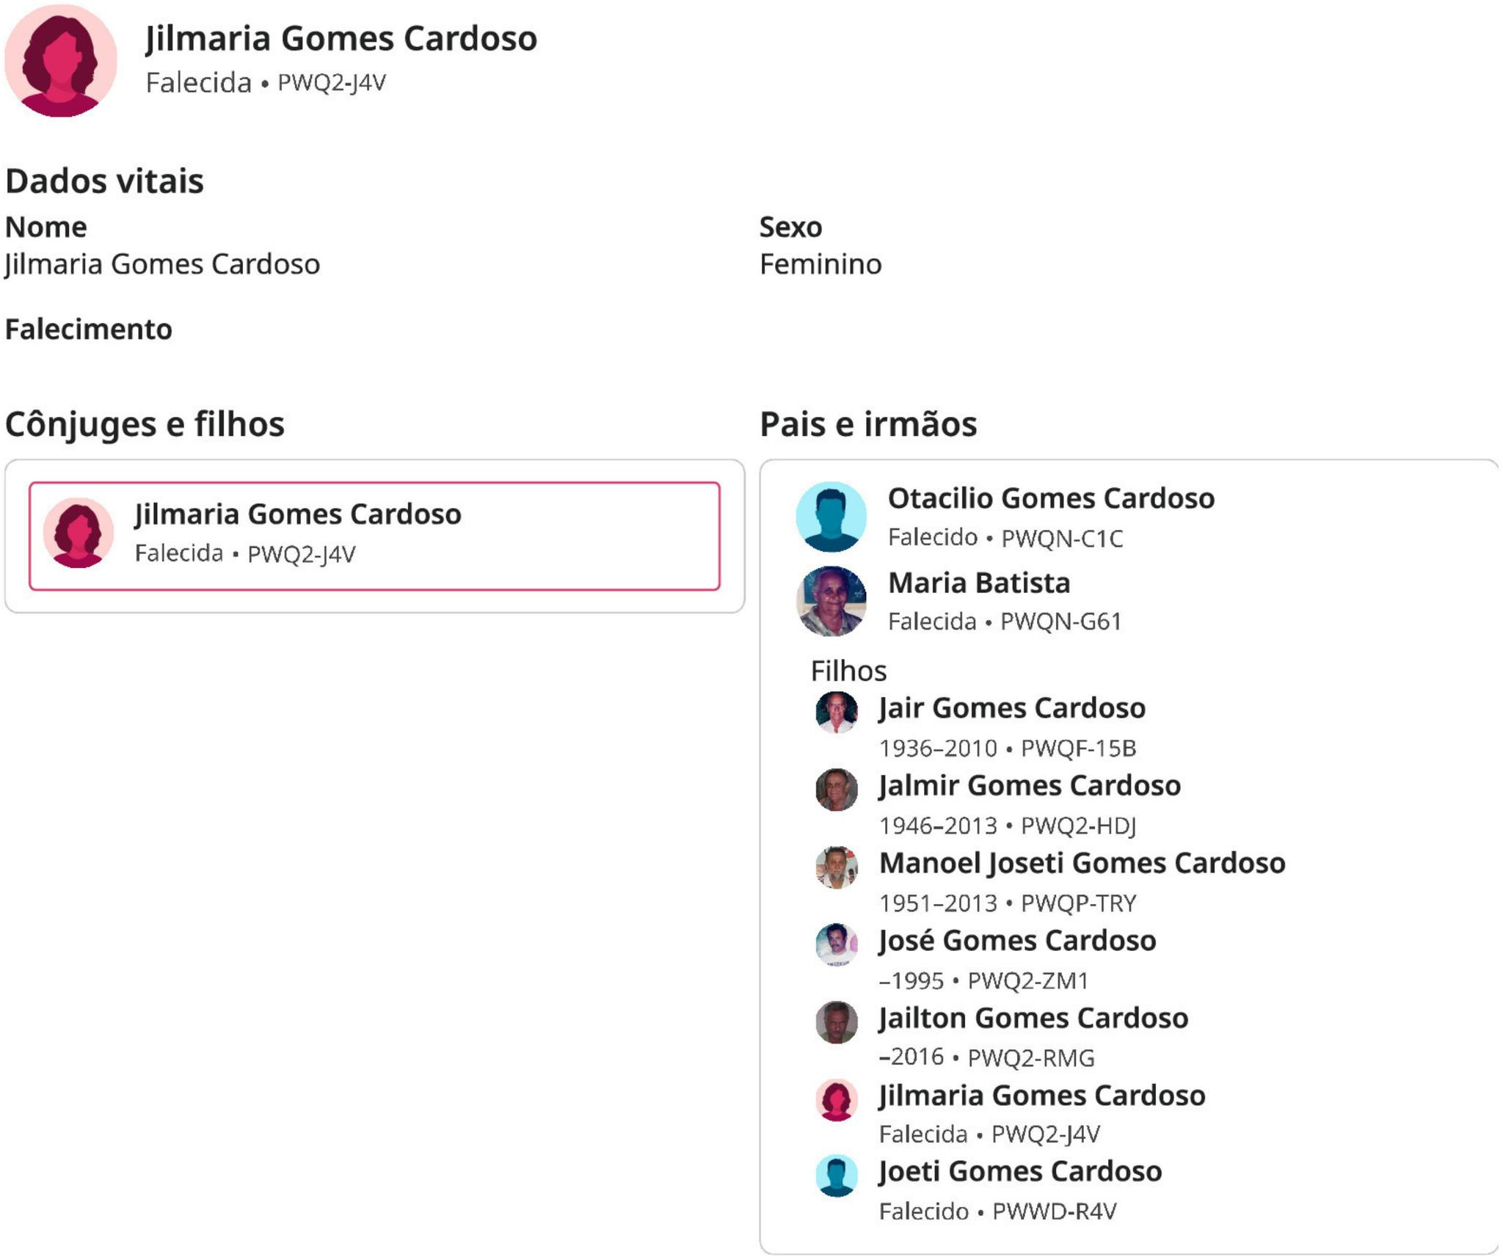Open Jailton Gomes Cardoso's name link
Screen dimensions: 1503x1260
(x=1033, y=1018)
